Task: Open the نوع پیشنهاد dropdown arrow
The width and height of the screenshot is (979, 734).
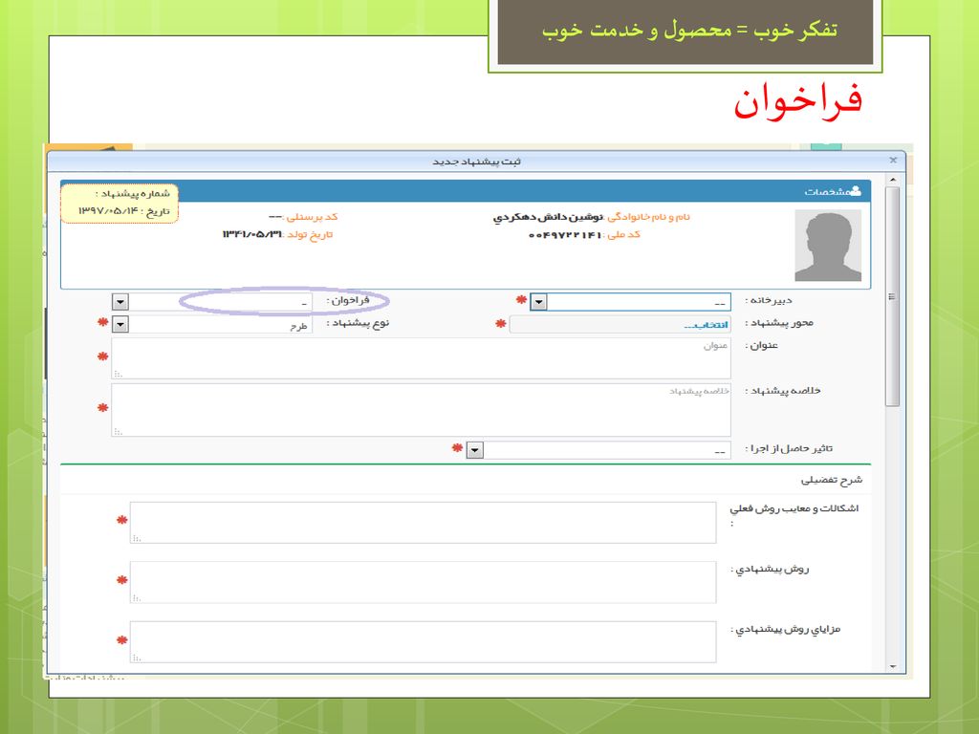Action: click(x=120, y=325)
